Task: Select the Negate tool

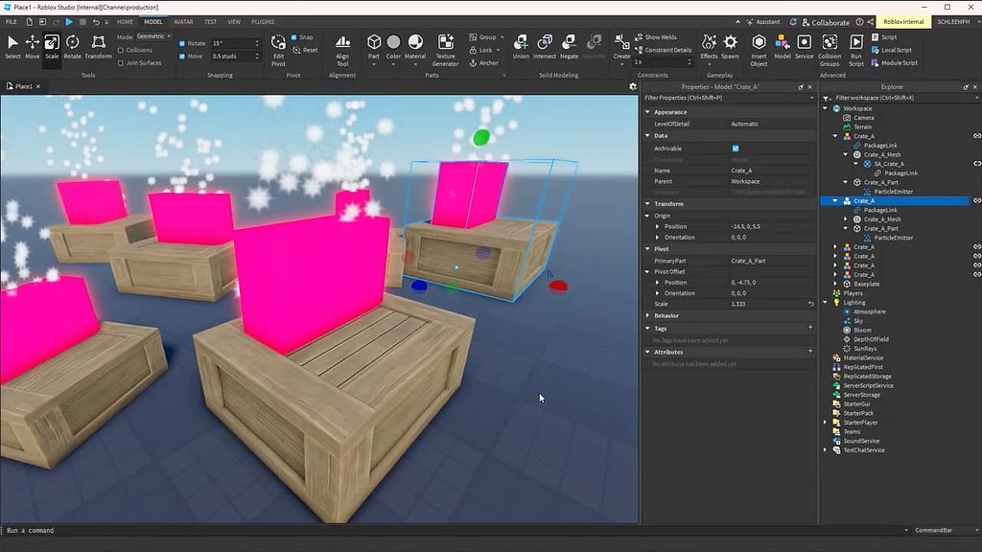Action: coord(571,44)
